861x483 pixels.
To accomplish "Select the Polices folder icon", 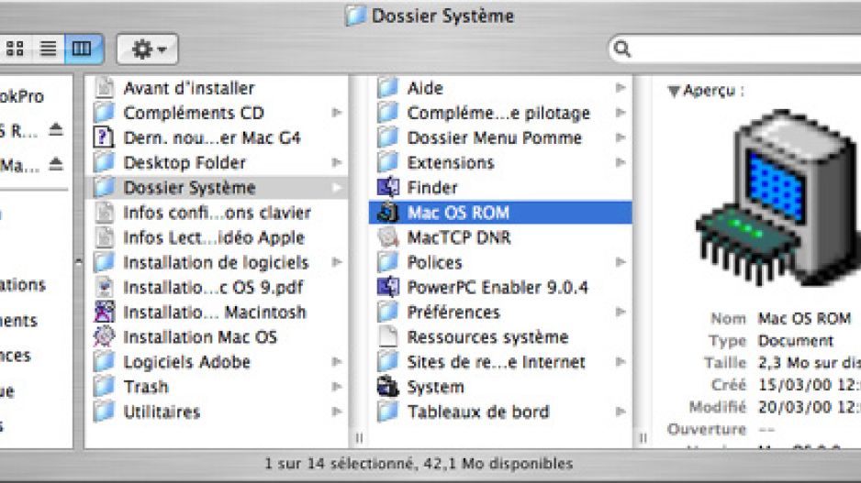I will click(x=388, y=262).
